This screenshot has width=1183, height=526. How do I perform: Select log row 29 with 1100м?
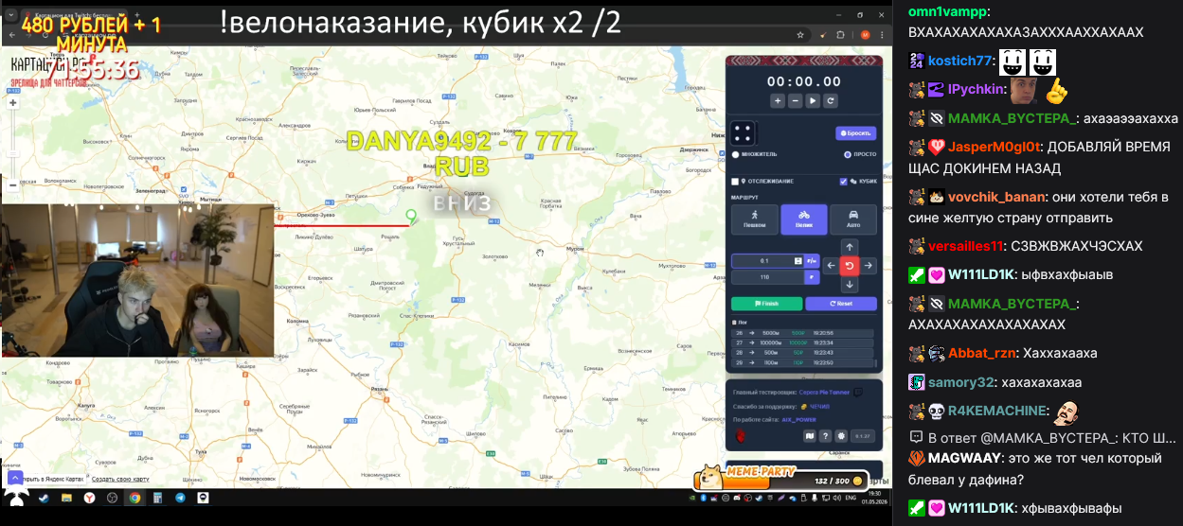tap(802, 362)
